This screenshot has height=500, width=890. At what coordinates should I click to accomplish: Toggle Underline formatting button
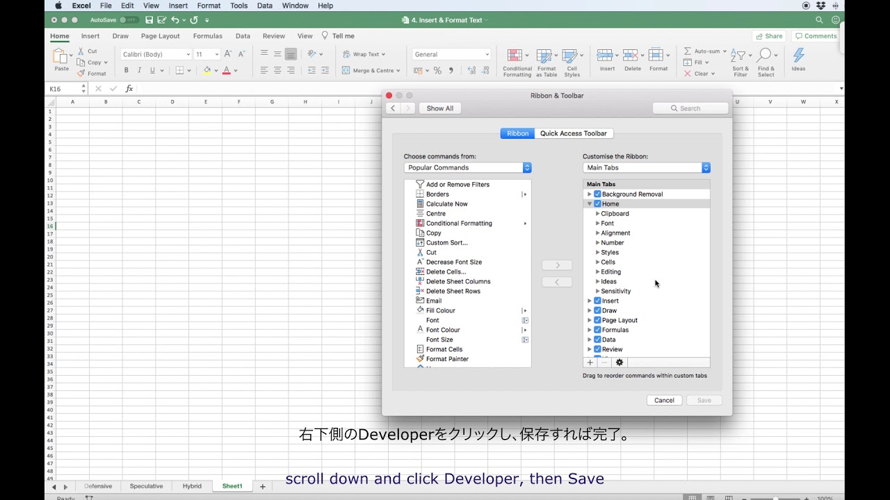tap(152, 70)
